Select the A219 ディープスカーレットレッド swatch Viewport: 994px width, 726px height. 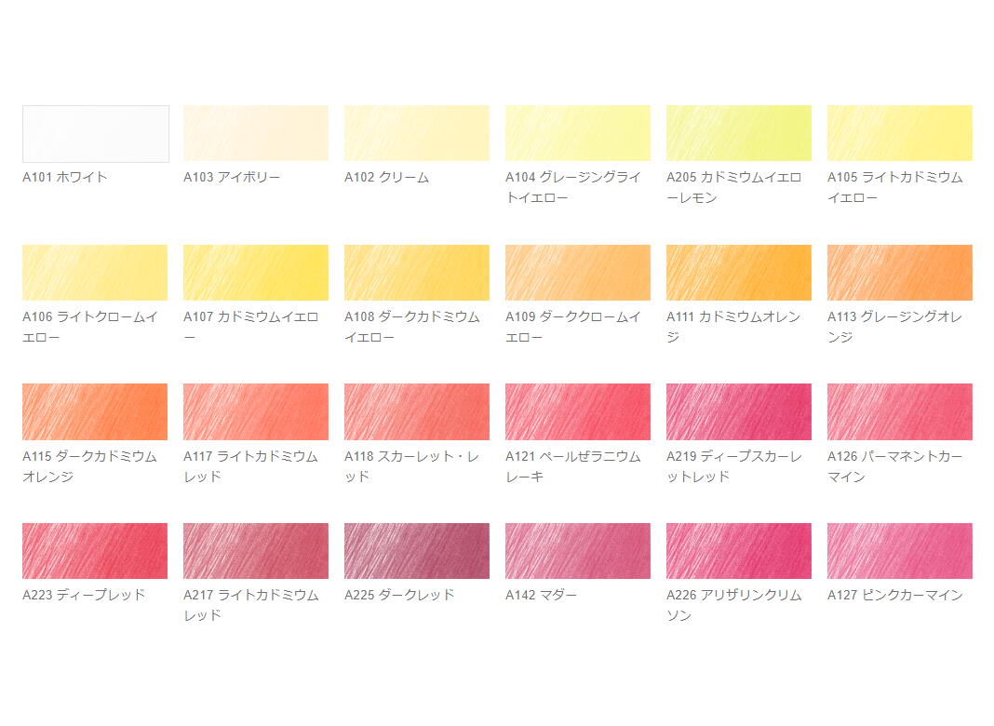coord(739,411)
